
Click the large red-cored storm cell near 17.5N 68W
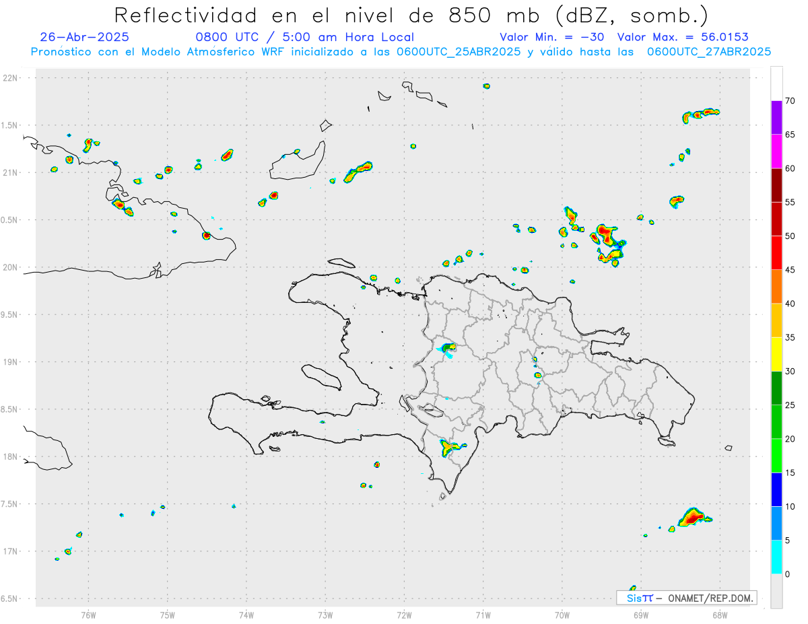[x=693, y=518]
